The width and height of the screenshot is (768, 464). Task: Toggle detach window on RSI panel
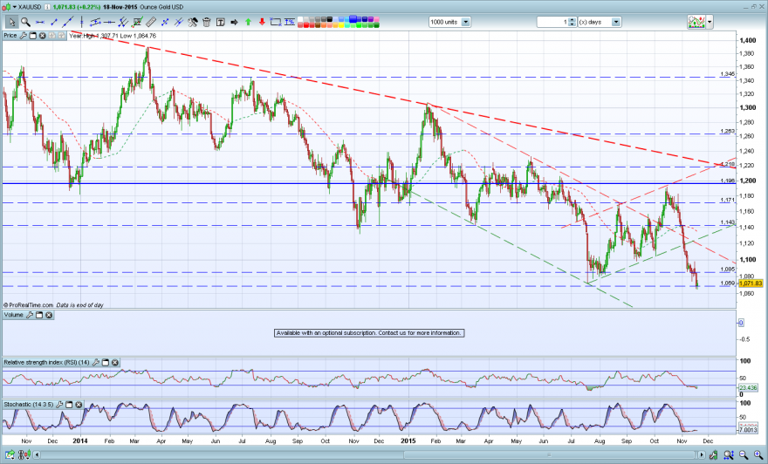point(106,363)
